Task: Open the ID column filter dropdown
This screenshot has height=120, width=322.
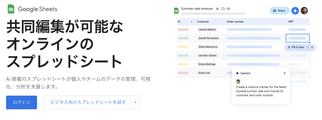Action: click(192, 22)
